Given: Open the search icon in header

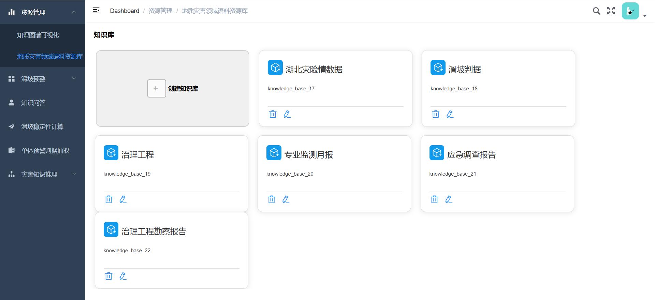Looking at the screenshot, I should 596,11.
